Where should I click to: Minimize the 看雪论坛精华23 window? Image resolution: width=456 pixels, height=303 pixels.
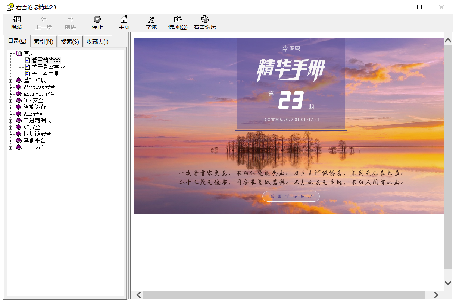[x=397, y=7]
